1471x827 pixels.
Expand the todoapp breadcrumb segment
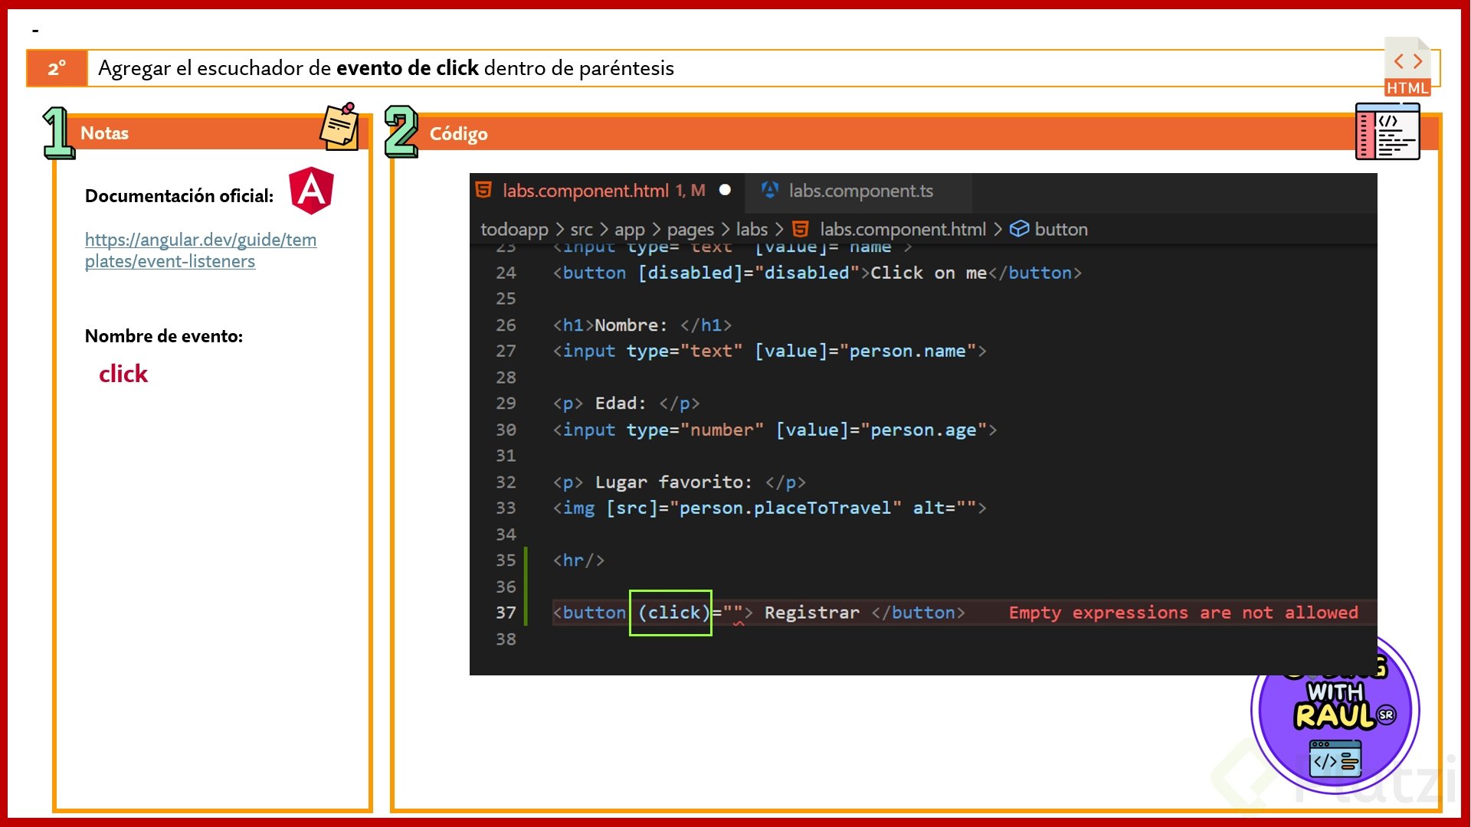coord(514,229)
